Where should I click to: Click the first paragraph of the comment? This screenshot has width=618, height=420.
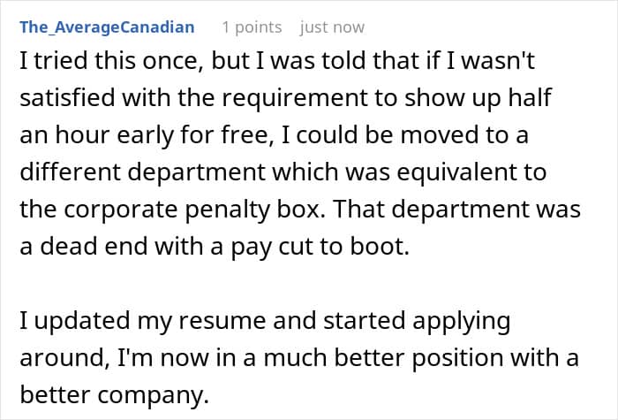pyautogui.click(x=300, y=154)
